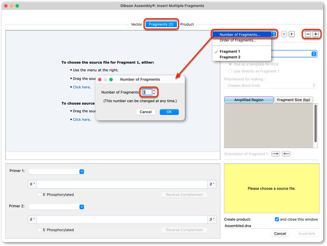Close the Number of Fragments dialog with red button
This screenshot has height=246, width=327.
pyautogui.click(x=100, y=79)
